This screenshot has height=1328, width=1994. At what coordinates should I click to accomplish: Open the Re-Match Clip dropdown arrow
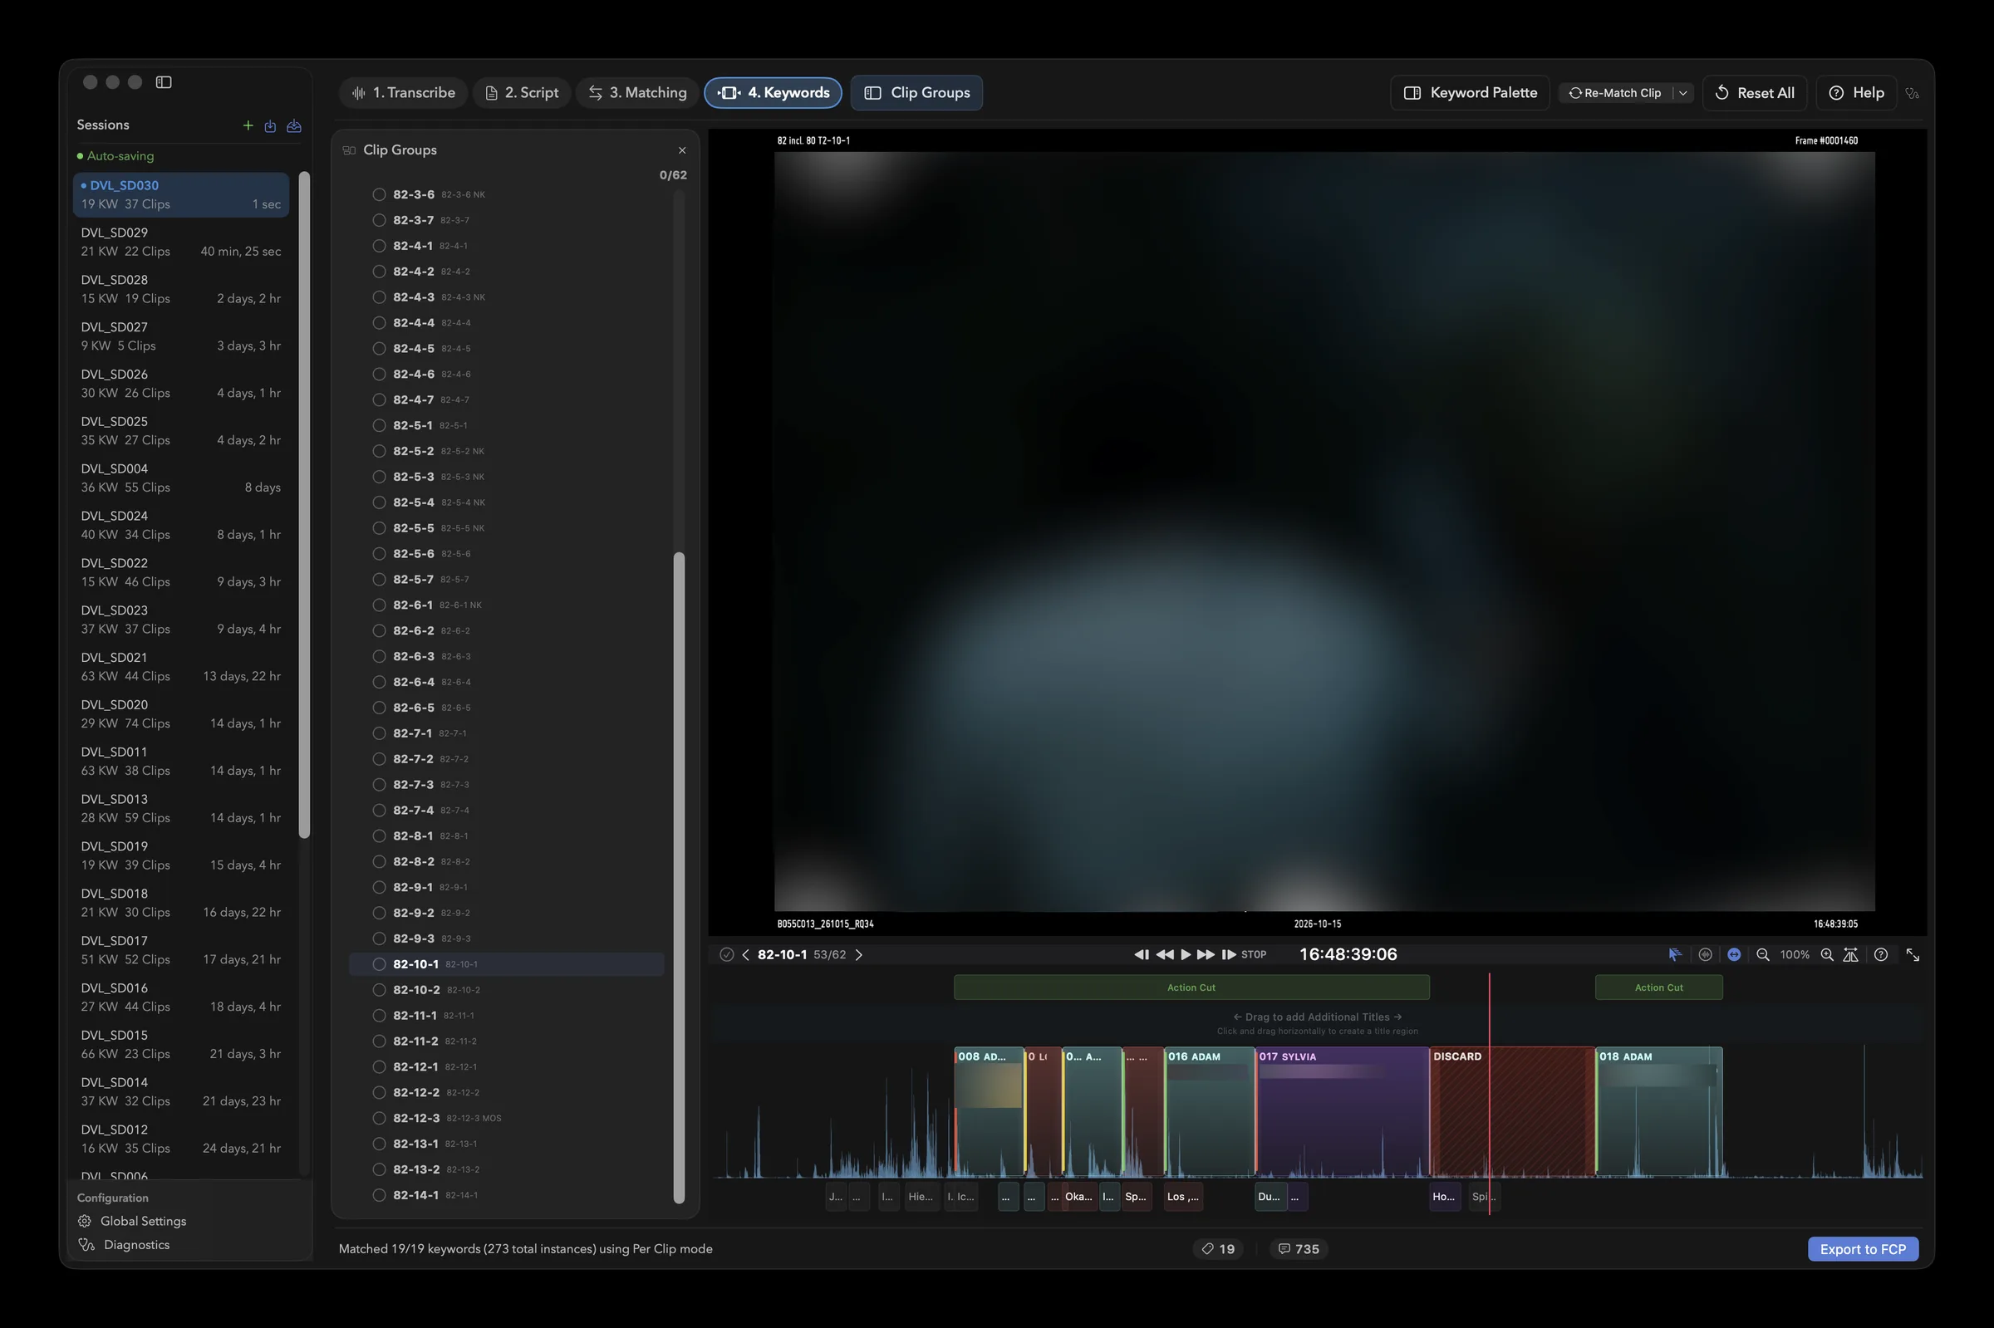point(1683,93)
